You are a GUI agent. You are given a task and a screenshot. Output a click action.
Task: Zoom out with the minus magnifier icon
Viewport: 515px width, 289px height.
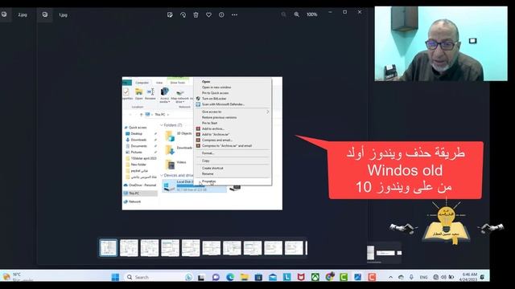coord(283,14)
